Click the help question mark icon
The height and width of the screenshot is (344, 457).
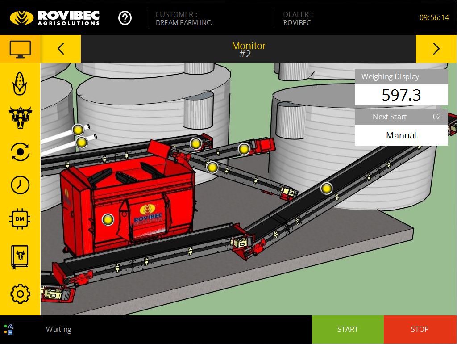125,18
